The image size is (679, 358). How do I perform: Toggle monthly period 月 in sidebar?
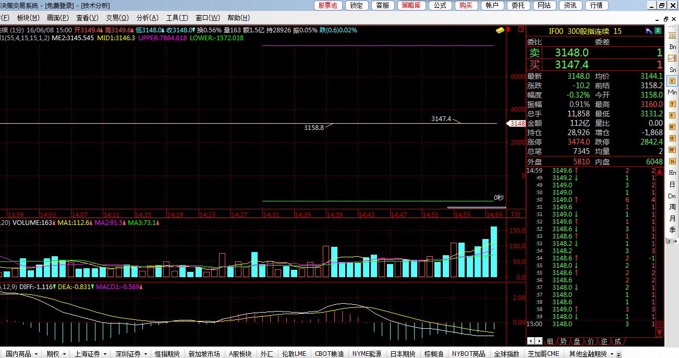[672, 219]
